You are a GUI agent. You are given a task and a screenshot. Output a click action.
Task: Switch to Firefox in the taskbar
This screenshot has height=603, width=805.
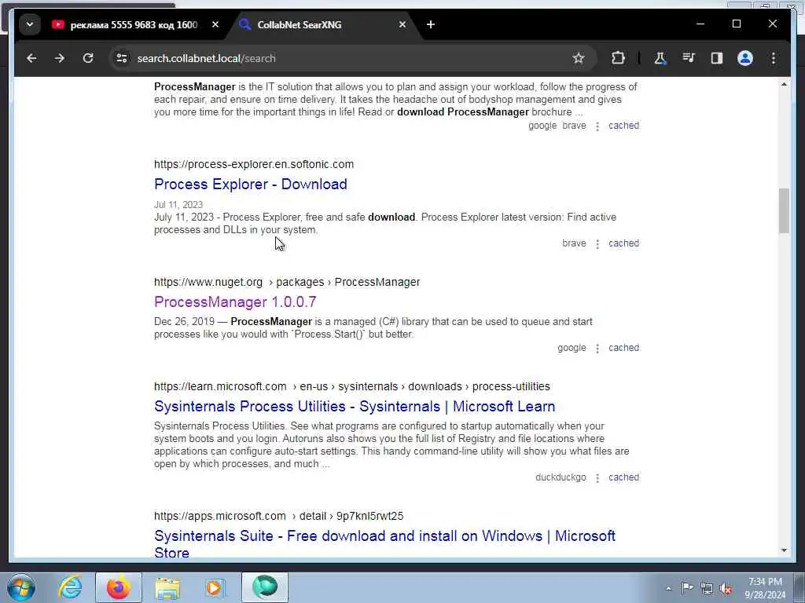click(118, 587)
